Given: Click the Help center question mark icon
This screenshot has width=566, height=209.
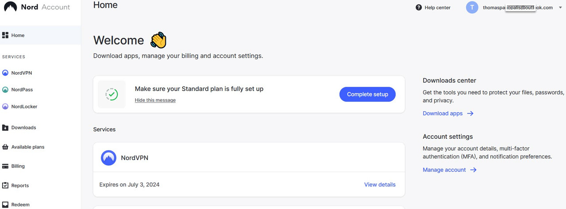Looking at the screenshot, I should point(419,8).
